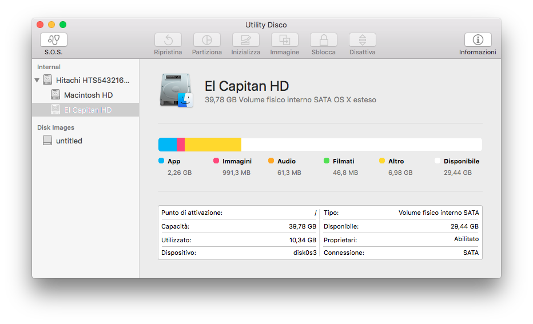Click the Immagine disk image icon
The width and height of the screenshot is (533, 324).
tap(285, 40)
